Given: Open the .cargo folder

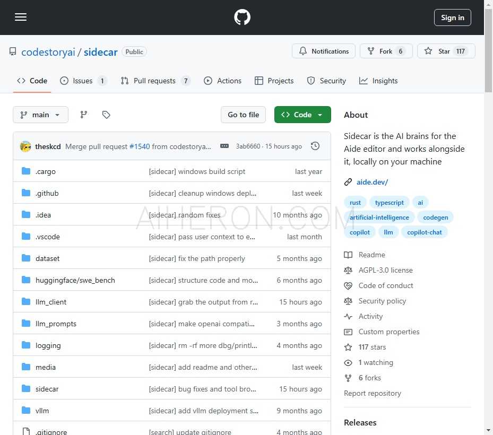Looking at the screenshot, I should pos(46,171).
